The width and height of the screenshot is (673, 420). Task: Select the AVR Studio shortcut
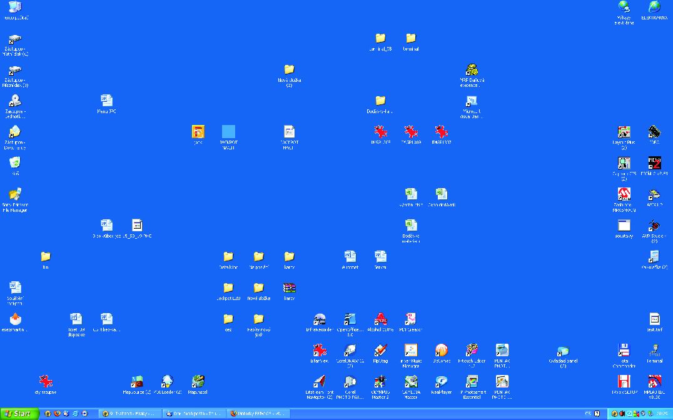coord(654,226)
